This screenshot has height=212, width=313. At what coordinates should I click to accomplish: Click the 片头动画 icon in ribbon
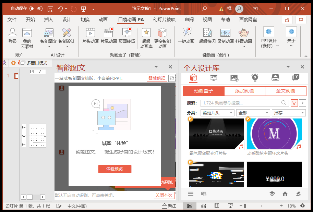click(x=90, y=33)
